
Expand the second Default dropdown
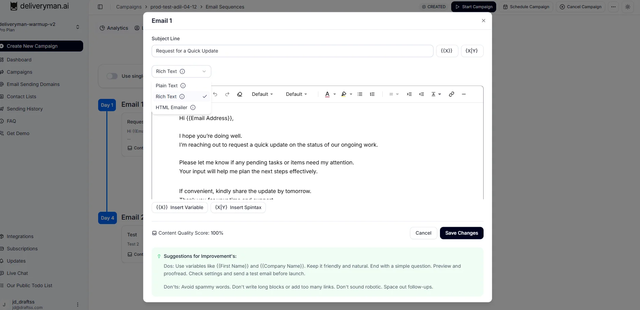coord(296,94)
